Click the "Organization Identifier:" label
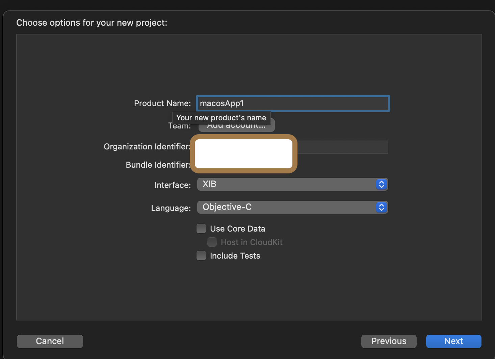The image size is (495, 359). pyautogui.click(x=147, y=147)
